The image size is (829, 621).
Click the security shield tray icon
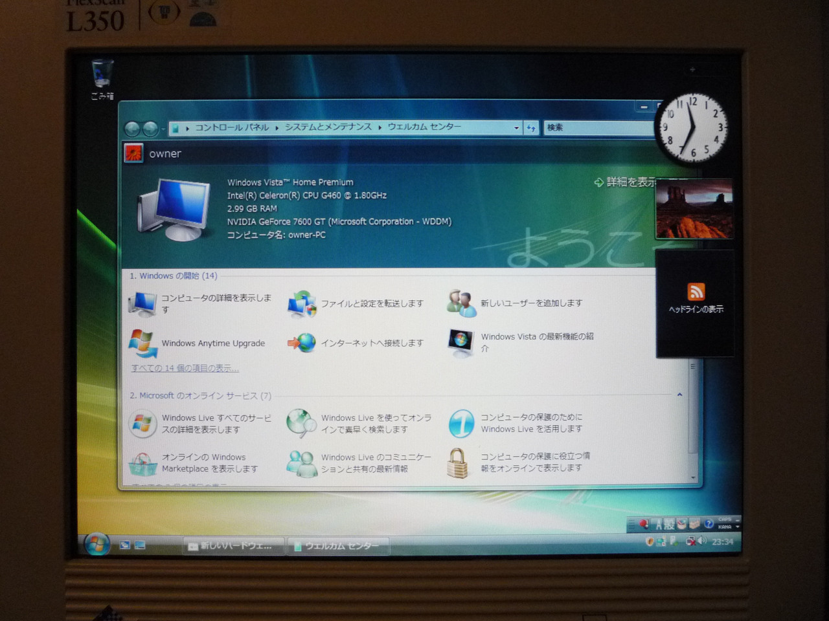tap(650, 541)
